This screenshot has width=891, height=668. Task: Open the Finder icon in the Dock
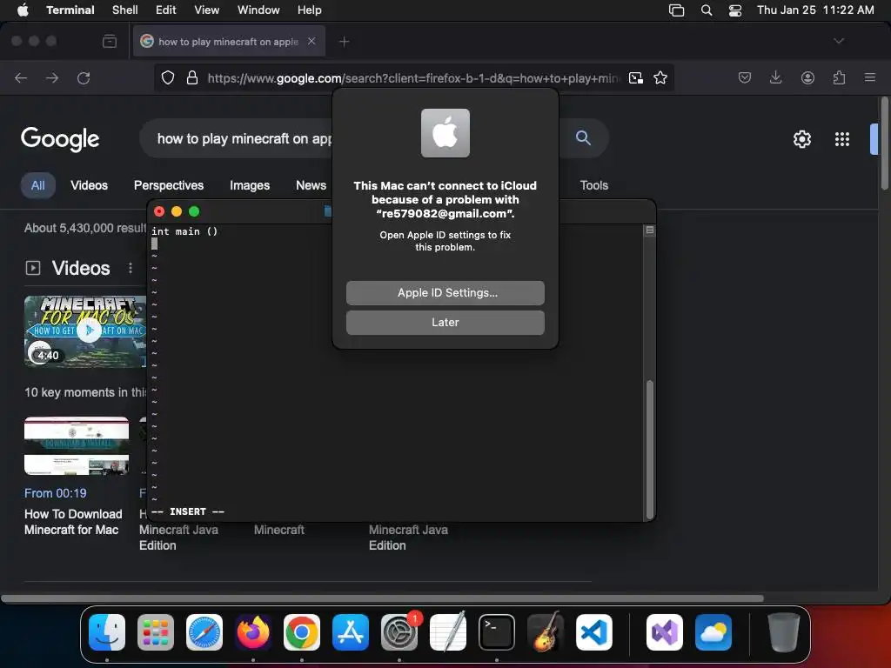coord(107,632)
